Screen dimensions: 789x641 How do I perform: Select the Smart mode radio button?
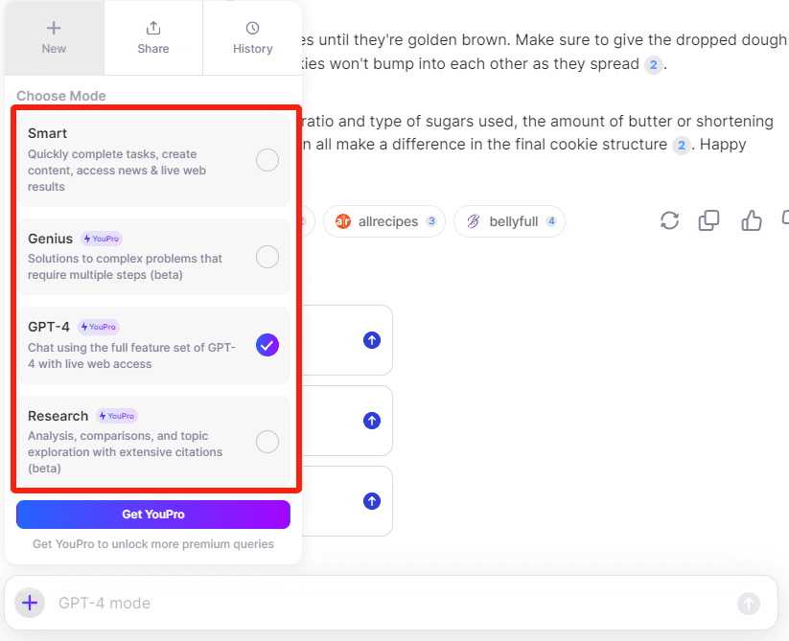point(267,160)
